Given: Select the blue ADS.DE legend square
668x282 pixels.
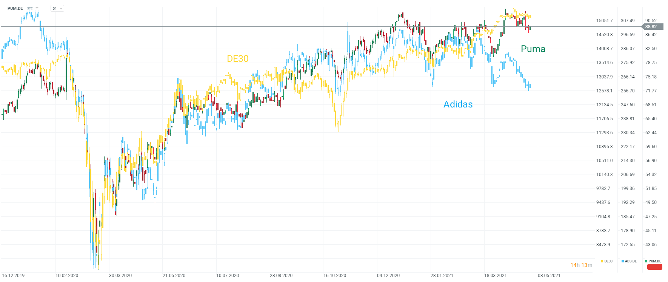Looking at the screenshot, I should pyautogui.click(x=622, y=261).
